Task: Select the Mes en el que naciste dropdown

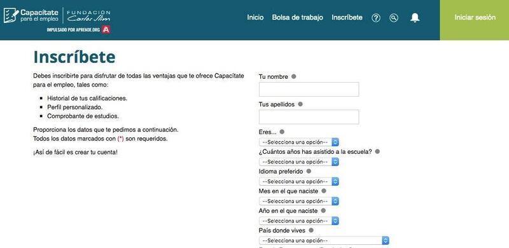Action: [298, 201]
